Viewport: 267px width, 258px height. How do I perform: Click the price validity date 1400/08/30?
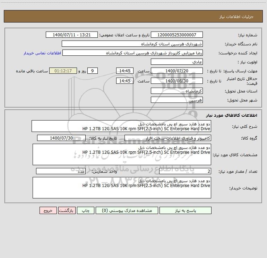pos(177,81)
